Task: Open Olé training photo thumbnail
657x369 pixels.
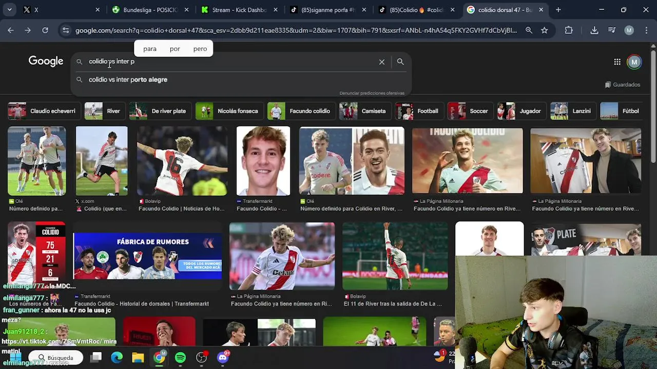Action: coord(36,161)
